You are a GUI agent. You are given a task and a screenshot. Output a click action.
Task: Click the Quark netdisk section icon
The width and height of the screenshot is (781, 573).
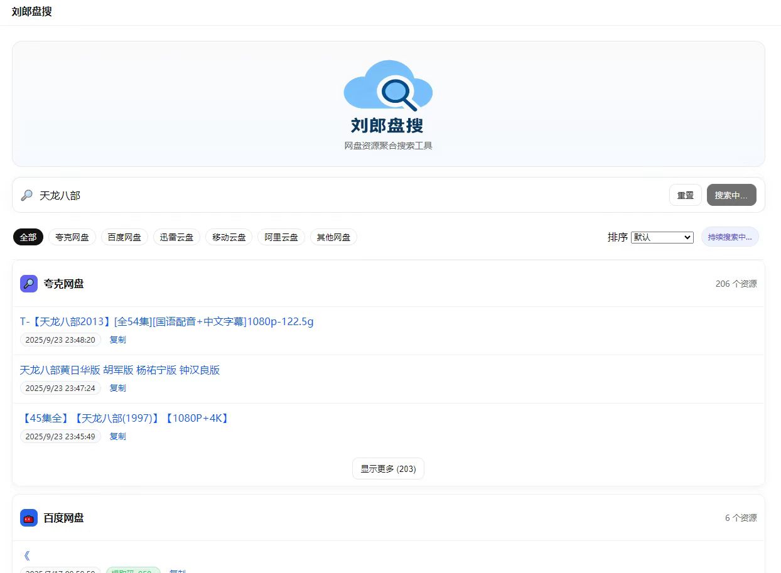pos(29,284)
